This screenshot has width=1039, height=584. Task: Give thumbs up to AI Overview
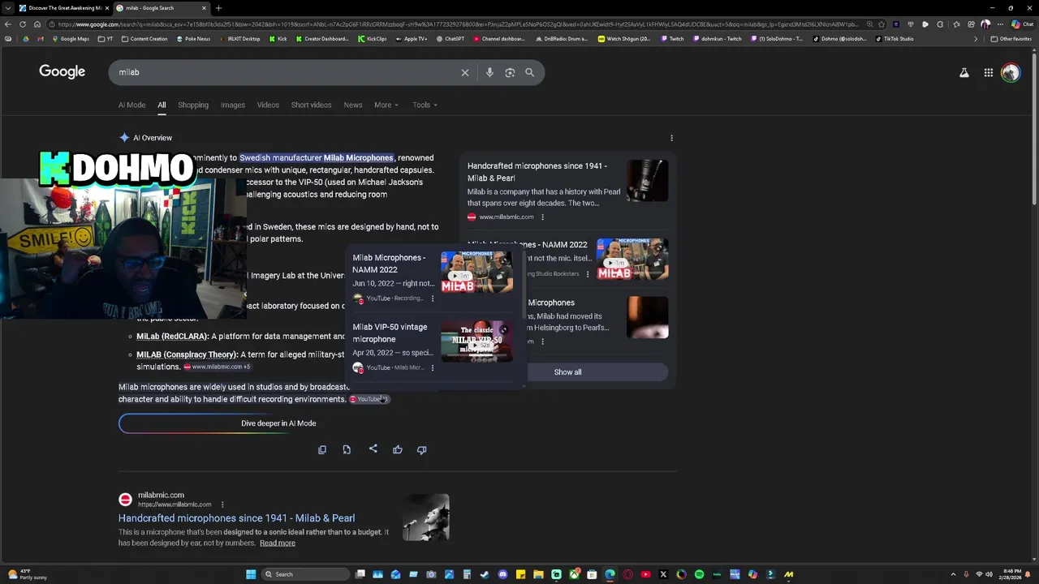[398, 449]
